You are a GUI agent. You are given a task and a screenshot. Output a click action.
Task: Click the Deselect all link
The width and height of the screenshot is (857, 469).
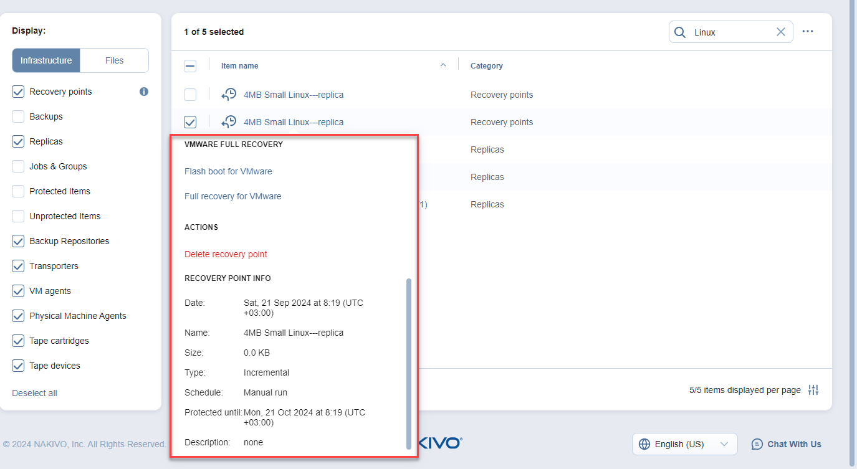(34, 393)
